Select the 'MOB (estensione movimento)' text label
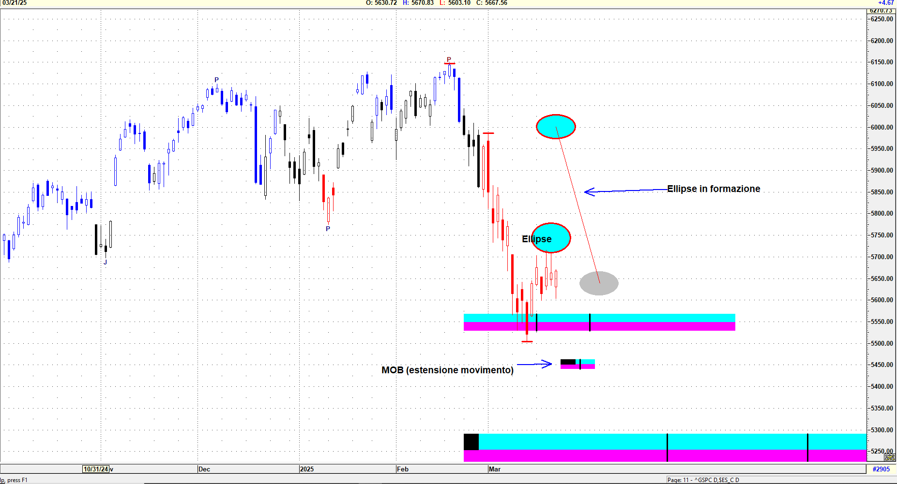Image resolution: width=897 pixels, height=484 pixels. pyautogui.click(x=447, y=370)
